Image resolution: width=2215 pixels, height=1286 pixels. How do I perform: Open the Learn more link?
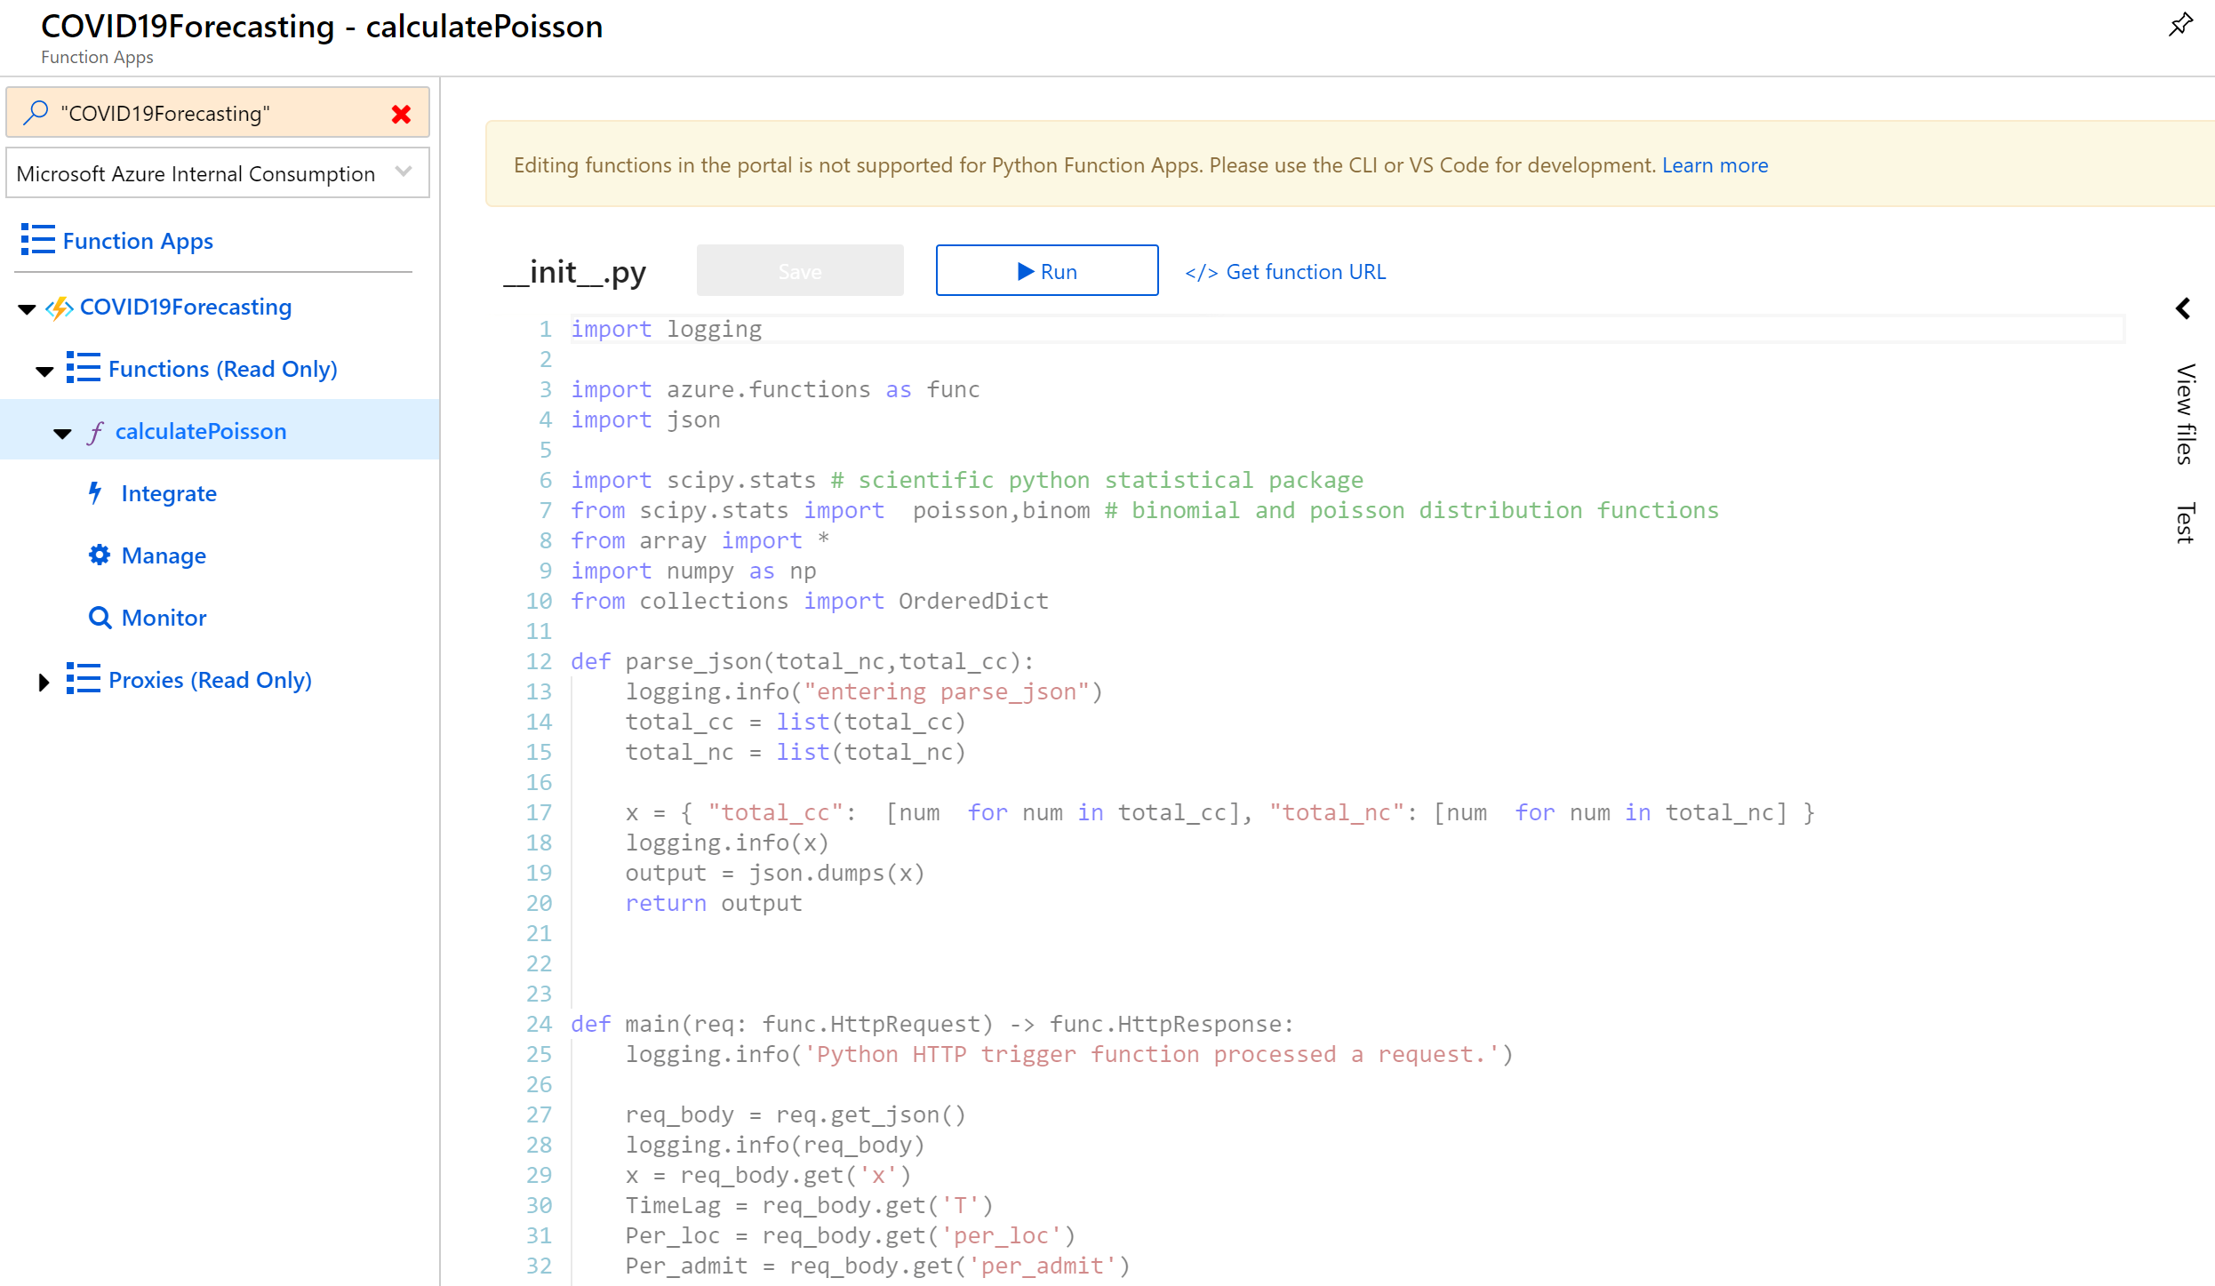click(1715, 165)
